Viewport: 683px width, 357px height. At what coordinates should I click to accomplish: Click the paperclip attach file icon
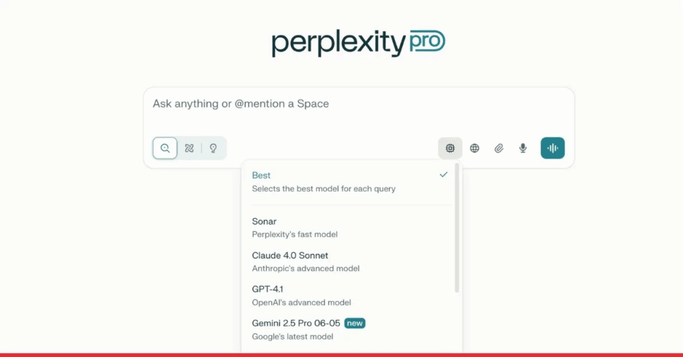click(x=498, y=148)
